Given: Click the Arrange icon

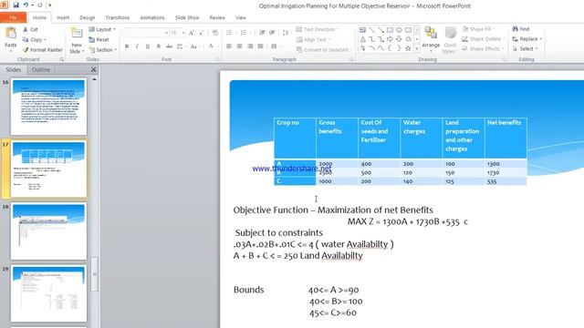Looking at the screenshot, I should [431, 34].
